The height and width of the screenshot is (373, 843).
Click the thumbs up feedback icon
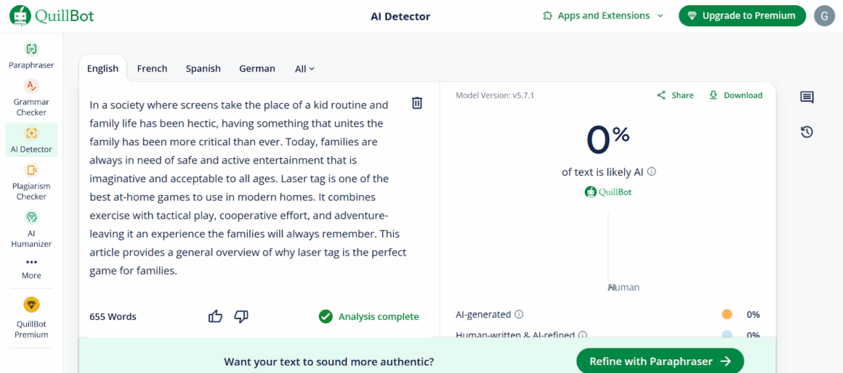215,316
